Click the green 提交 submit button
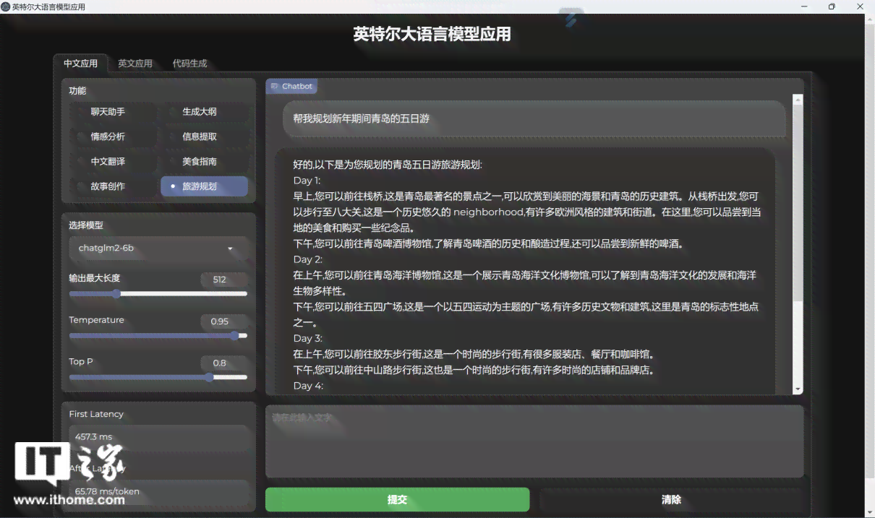This screenshot has height=518, width=875. 397,499
